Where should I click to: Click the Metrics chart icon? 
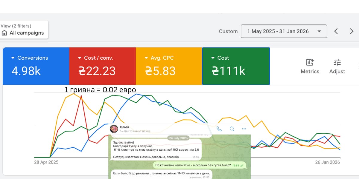pyautogui.click(x=310, y=62)
